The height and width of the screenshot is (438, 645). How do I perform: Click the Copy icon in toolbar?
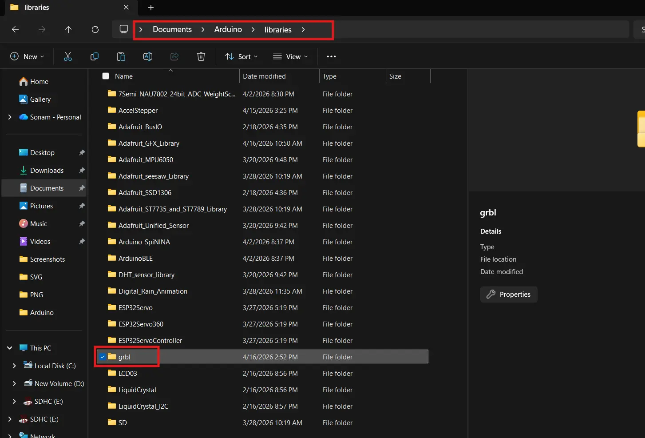(95, 56)
